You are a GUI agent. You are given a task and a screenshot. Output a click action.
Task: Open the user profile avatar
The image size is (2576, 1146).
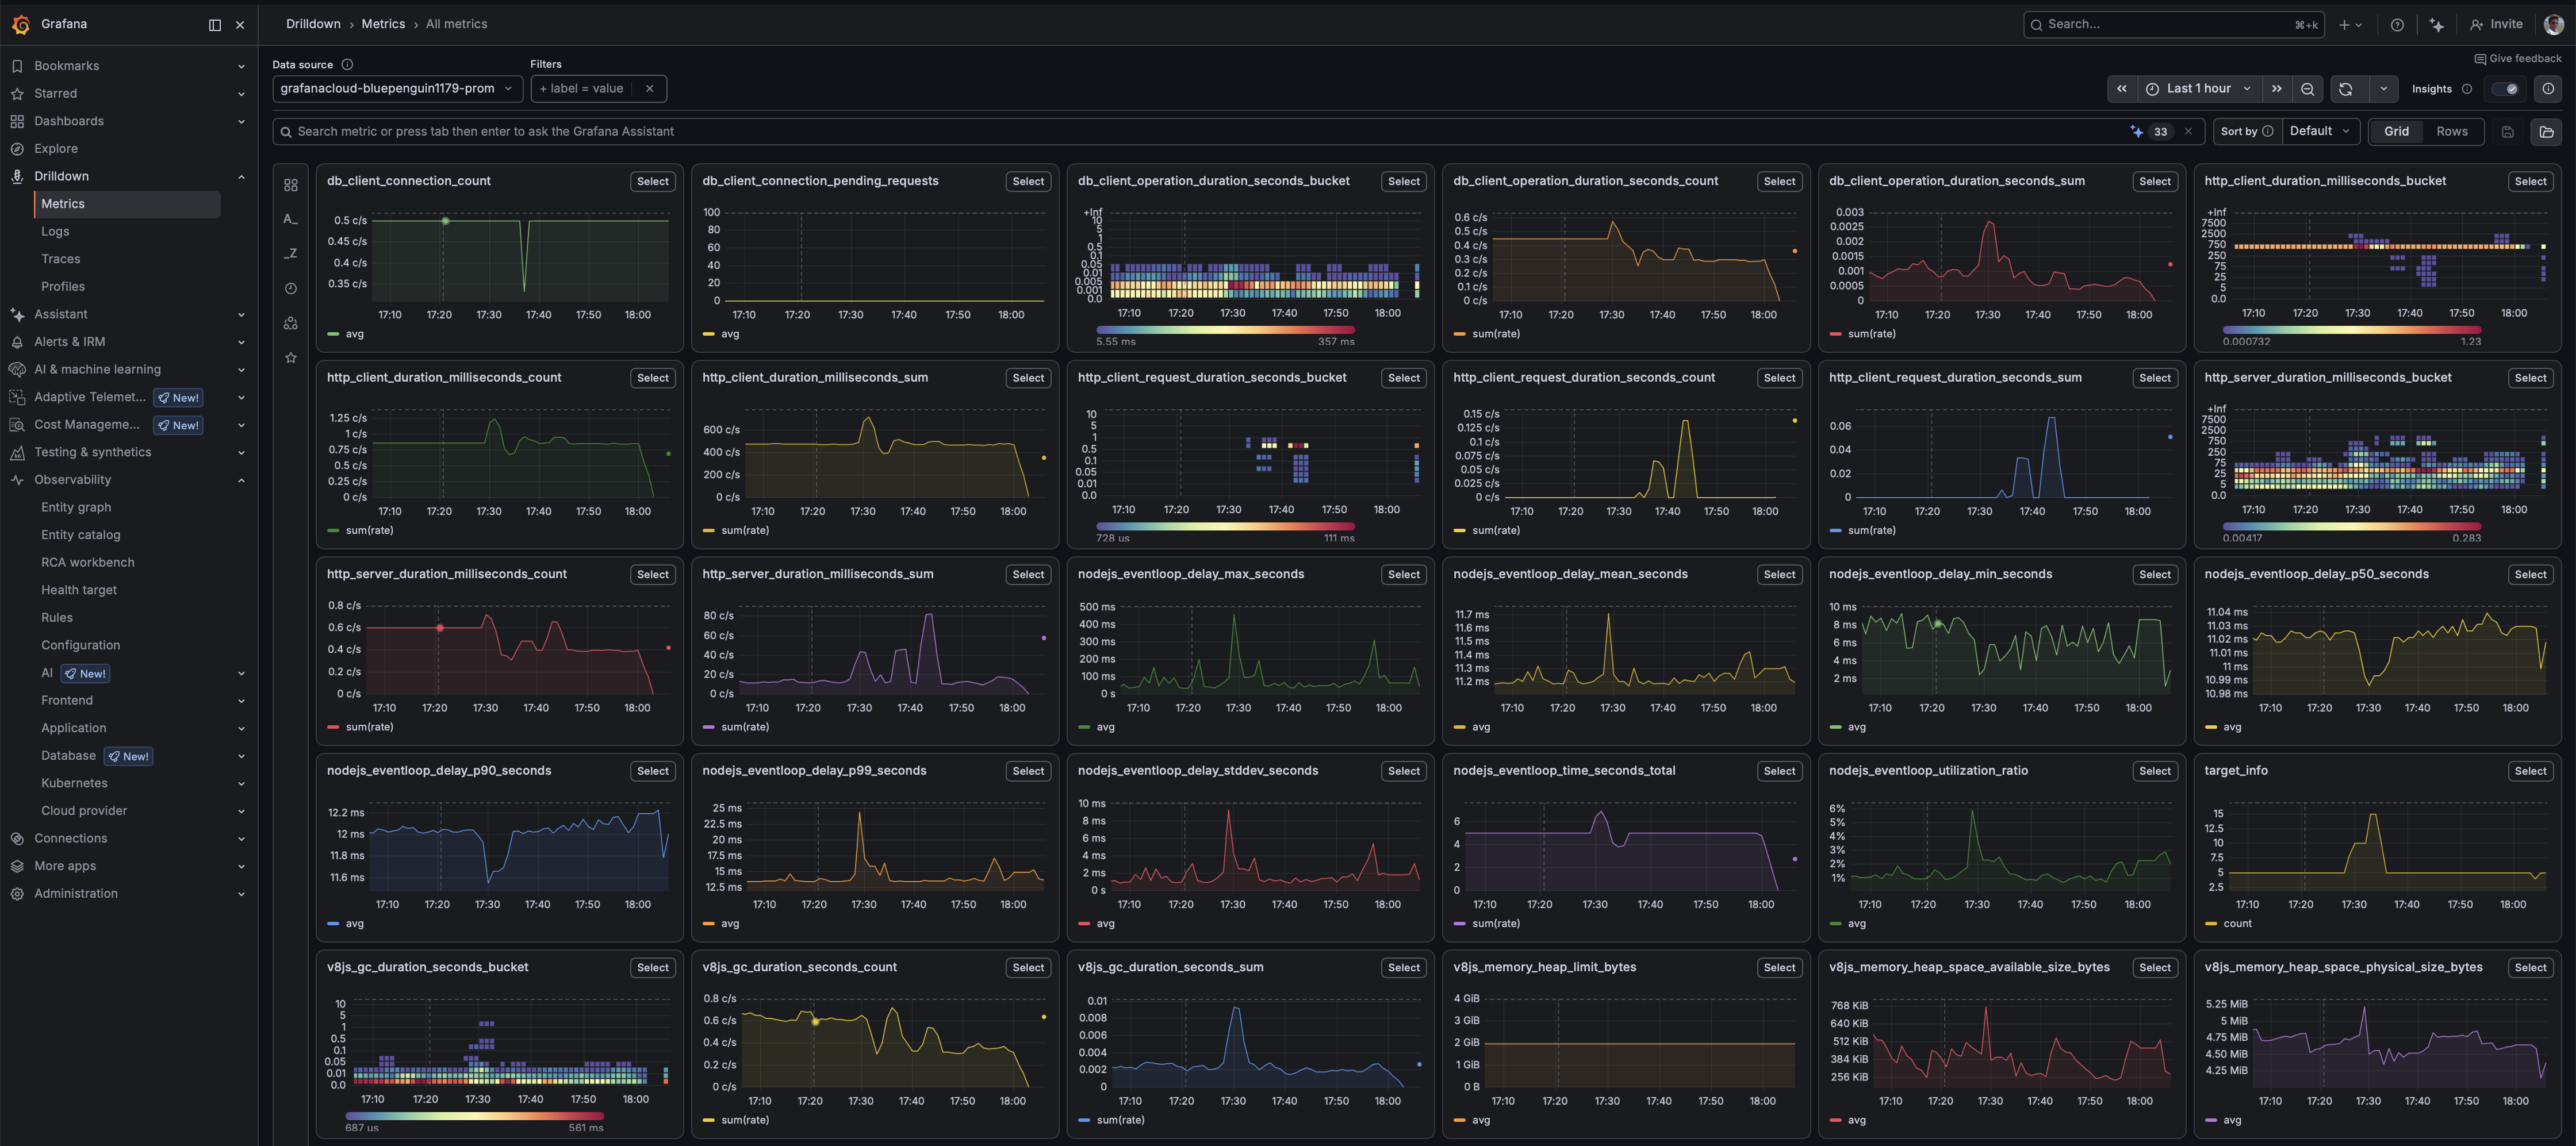[x=2553, y=25]
